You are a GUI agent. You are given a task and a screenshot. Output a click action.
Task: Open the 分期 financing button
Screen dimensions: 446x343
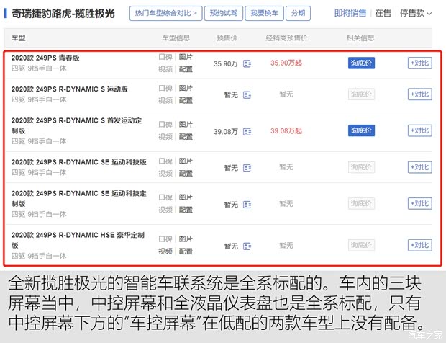pos(296,14)
